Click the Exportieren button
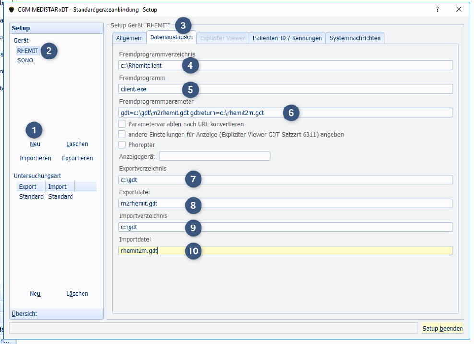The image size is (474, 344). point(77,158)
